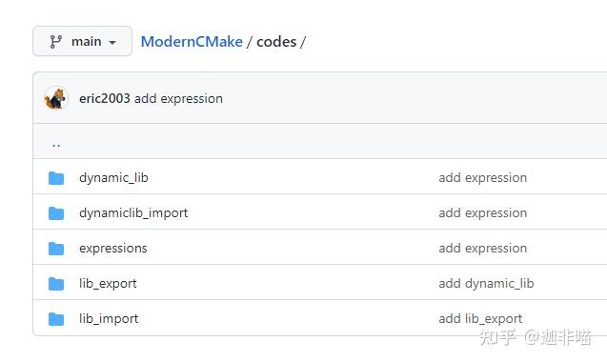Click the expressions folder icon

click(x=56, y=249)
